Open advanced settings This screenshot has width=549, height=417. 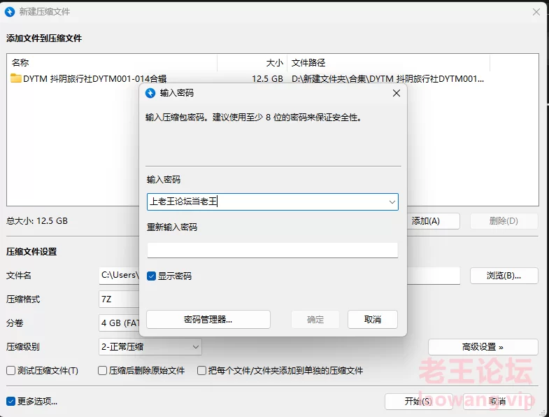[x=483, y=347]
